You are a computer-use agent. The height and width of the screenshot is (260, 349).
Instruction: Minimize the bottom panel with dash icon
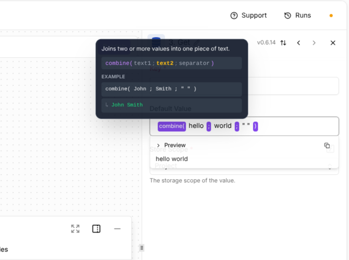click(x=117, y=229)
